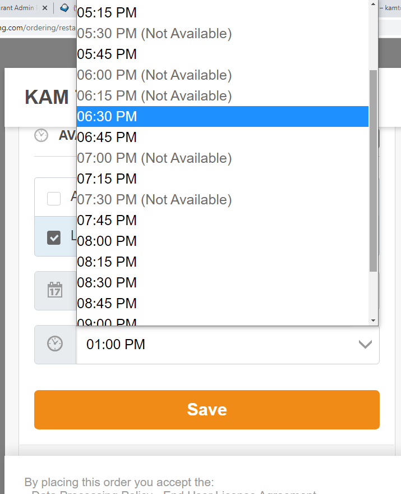Screen dimensions: 401x494
Task: Uncheck the checked checkbox in the highlighted row
Action: [x=54, y=237]
